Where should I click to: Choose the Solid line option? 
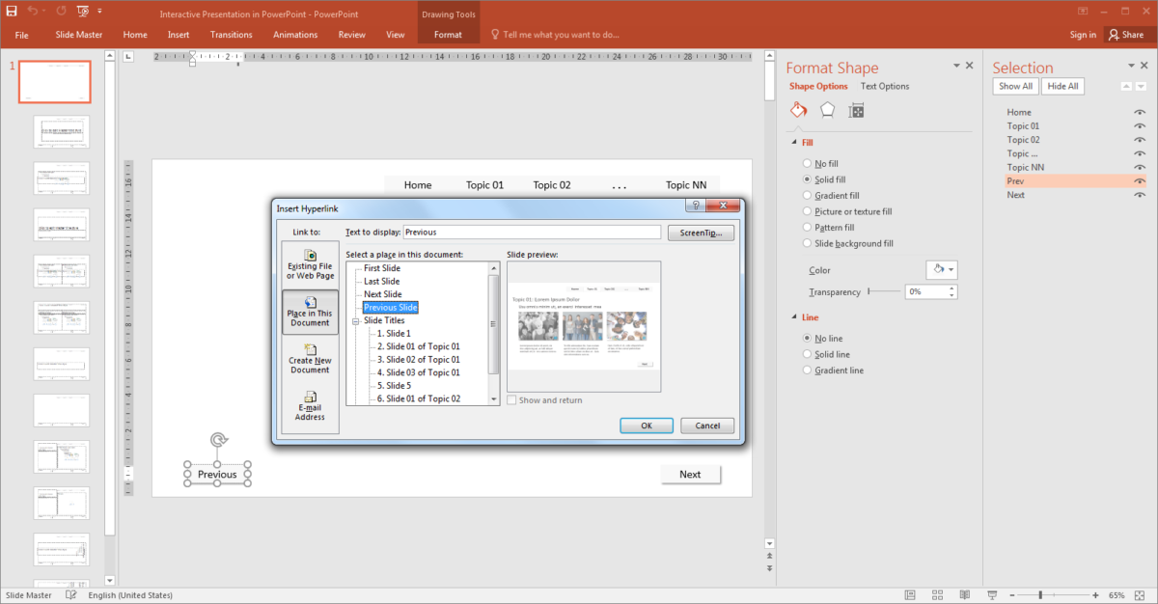coord(808,354)
